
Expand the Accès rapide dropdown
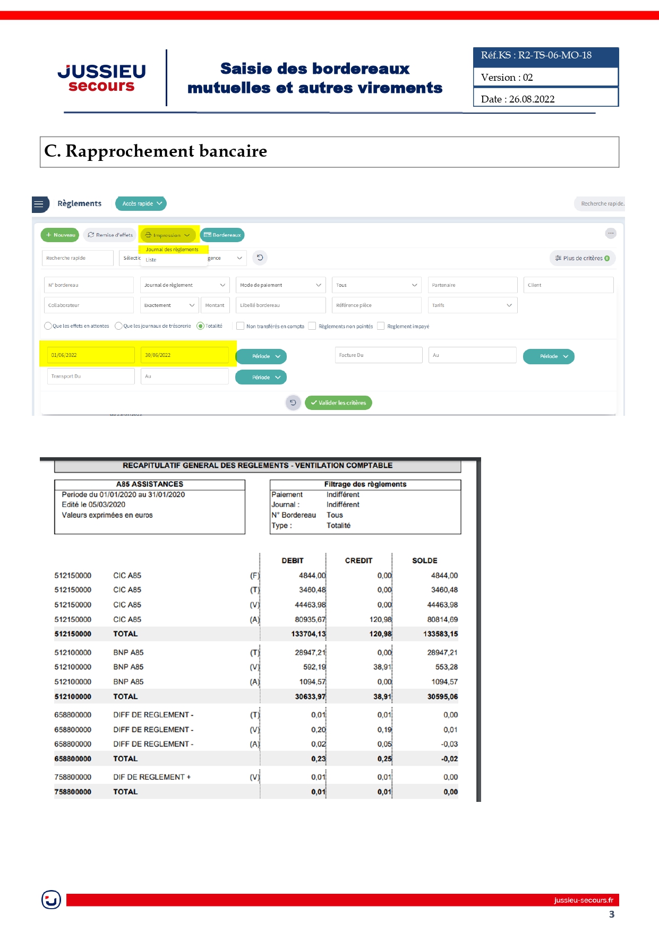[x=141, y=203]
